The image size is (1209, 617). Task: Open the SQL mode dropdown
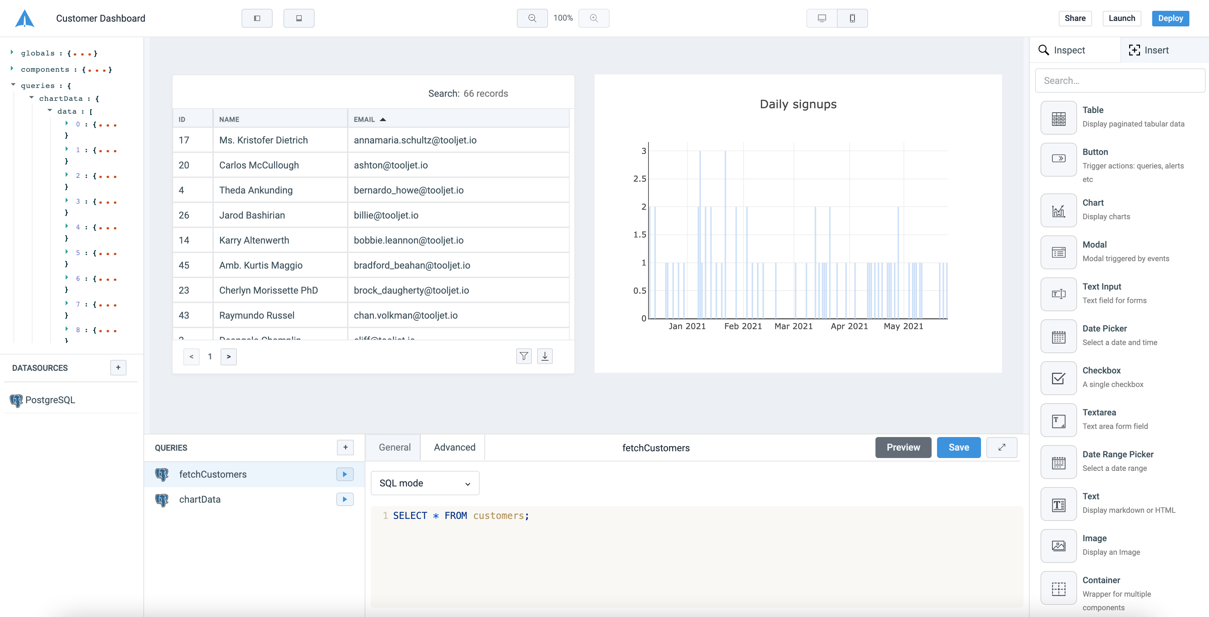[425, 483]
